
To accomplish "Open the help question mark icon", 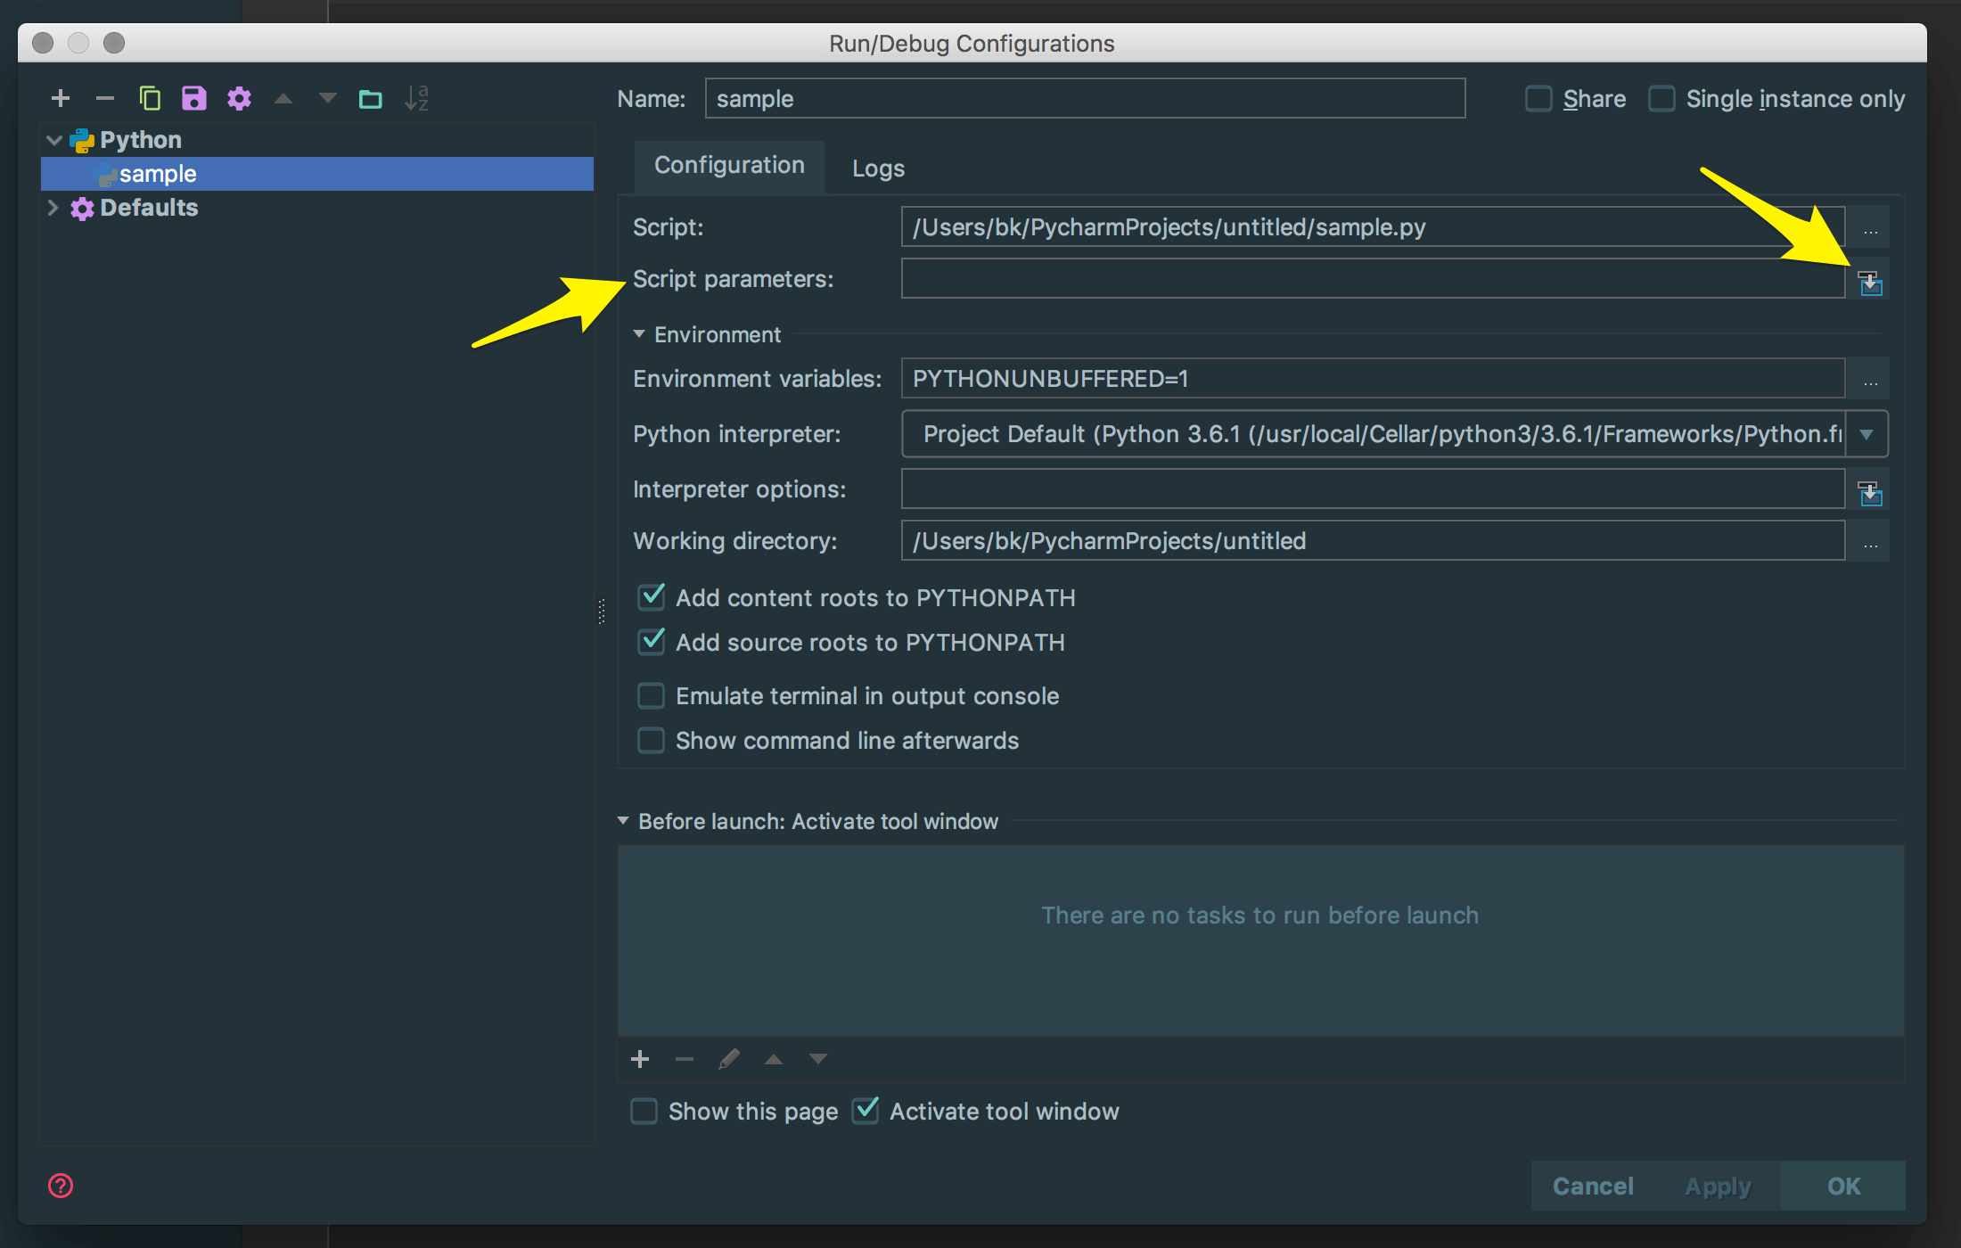I will pyautogui.click(x=61, y=1186).
